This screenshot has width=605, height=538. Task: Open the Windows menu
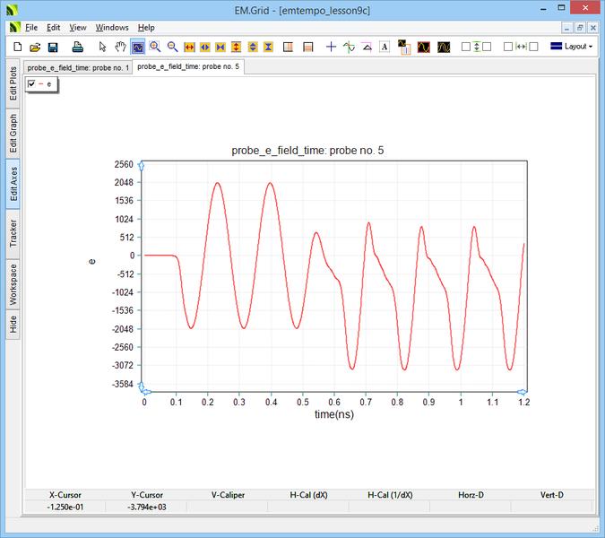pyautogui.click(x=112, y=28)
